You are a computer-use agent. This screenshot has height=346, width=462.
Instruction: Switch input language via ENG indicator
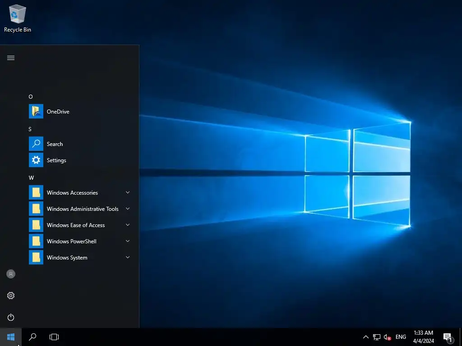pyautogui.click(x=401, y=337)
